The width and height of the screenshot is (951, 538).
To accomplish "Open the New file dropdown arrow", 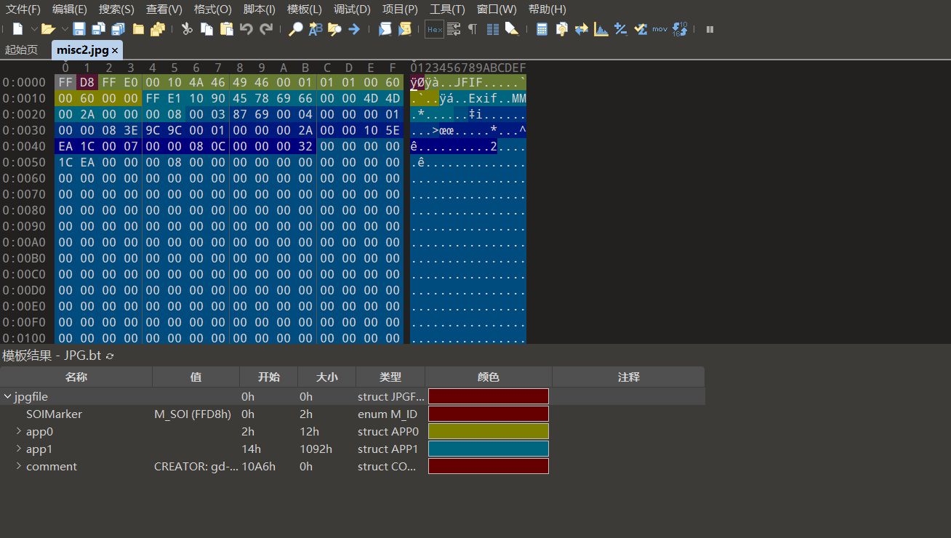I will click(33, 29).
